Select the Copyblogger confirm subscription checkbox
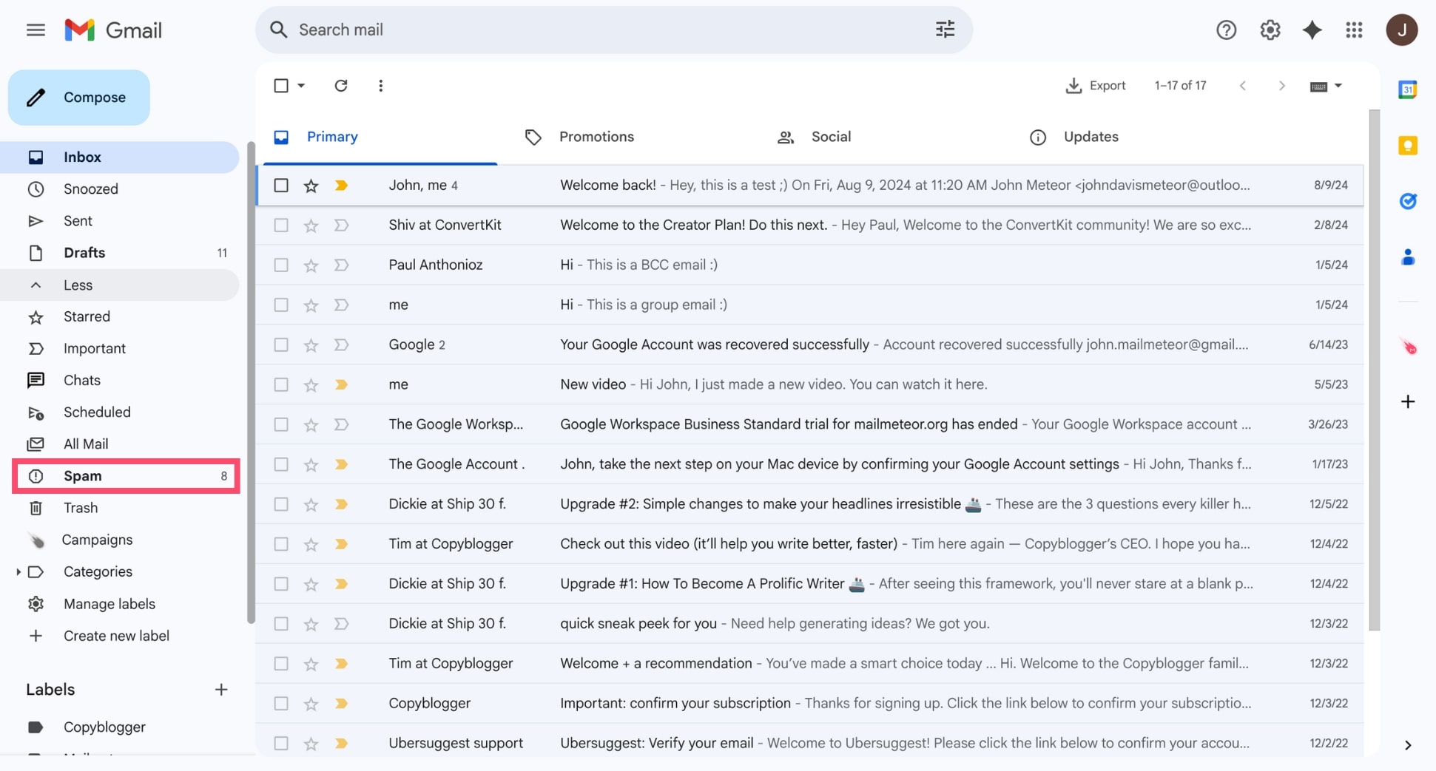 coord(281,704)
